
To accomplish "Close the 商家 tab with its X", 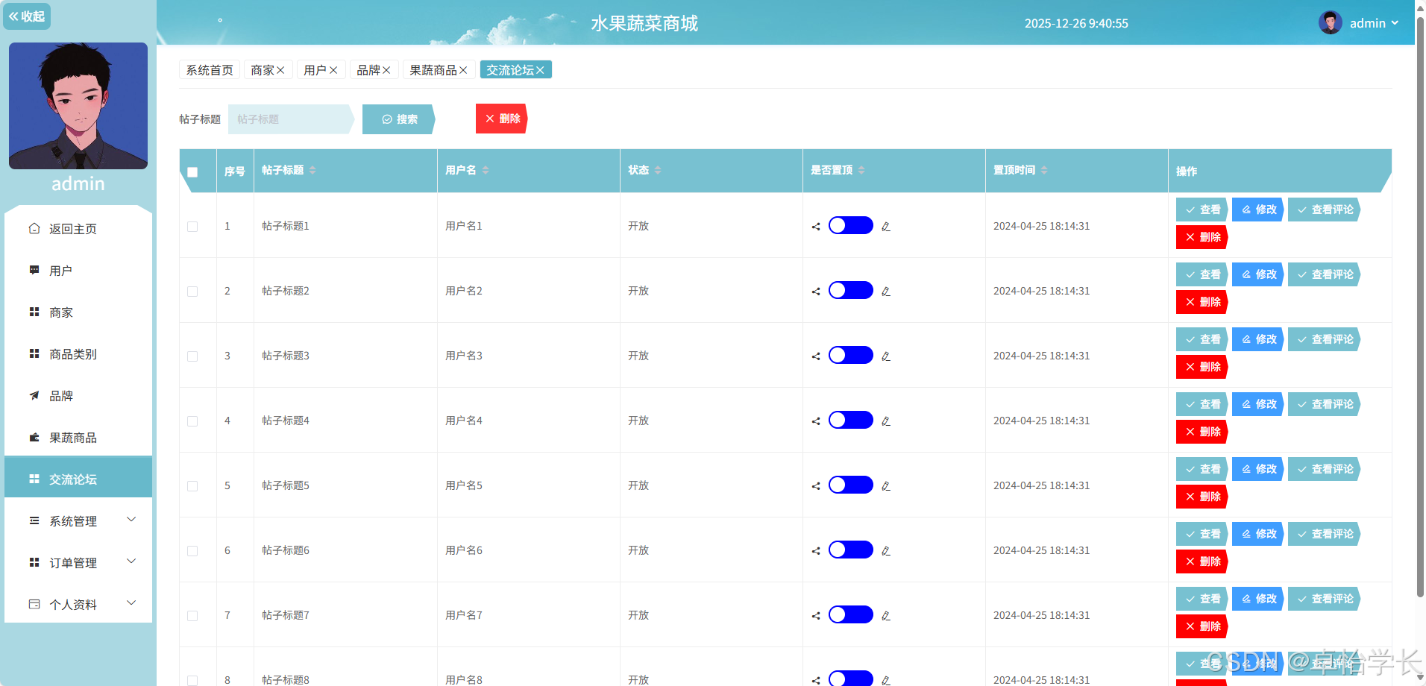I will coord(280,70).
